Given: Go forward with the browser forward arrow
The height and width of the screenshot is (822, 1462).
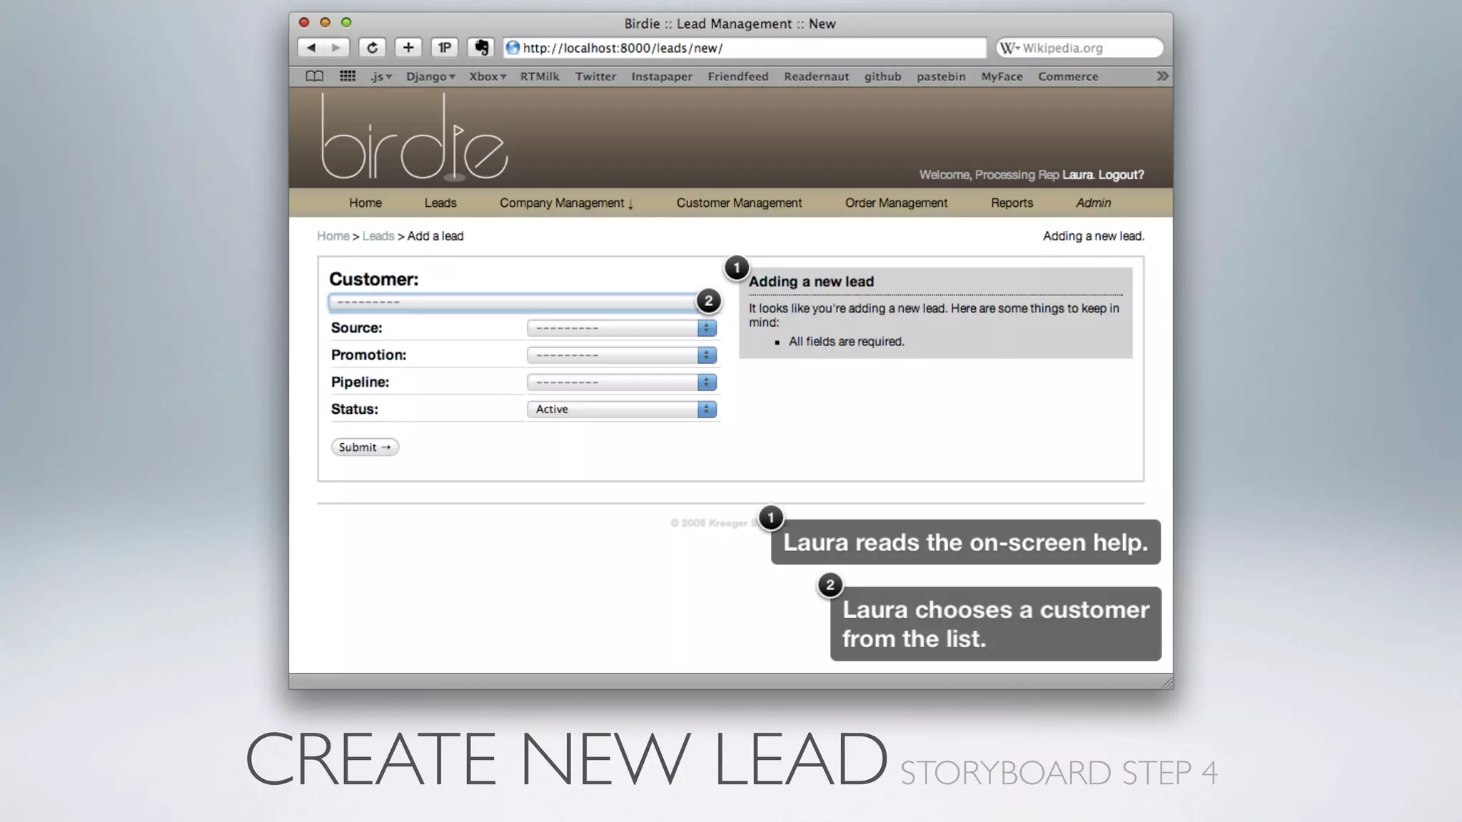Looking at the screenshot, I should tap(336, 48).
